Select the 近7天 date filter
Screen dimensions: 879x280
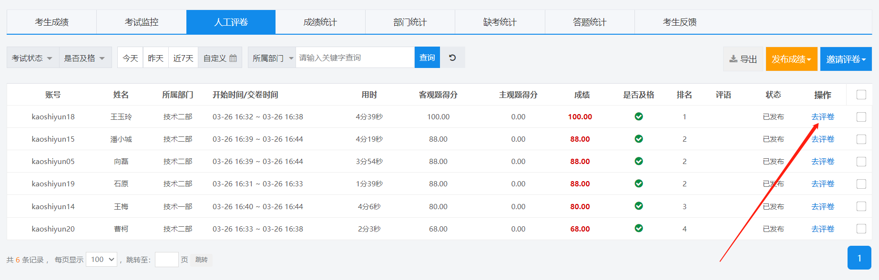(183, 58)
